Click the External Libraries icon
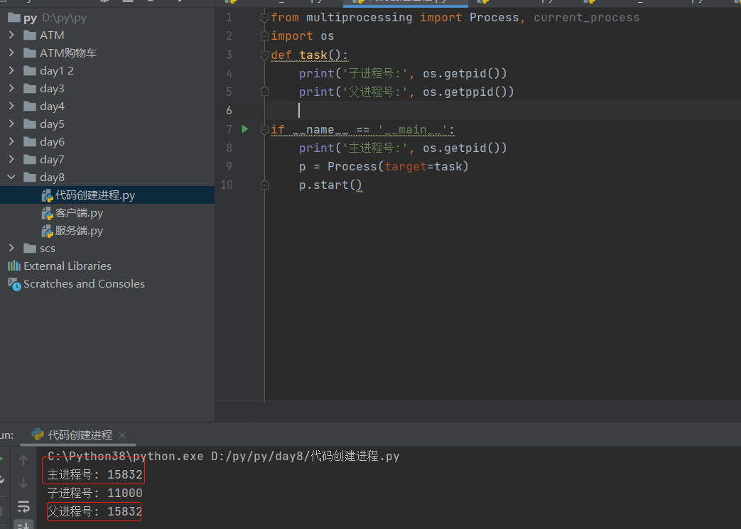This screenshot has width=741, height=529. click(x=13, y=266)
